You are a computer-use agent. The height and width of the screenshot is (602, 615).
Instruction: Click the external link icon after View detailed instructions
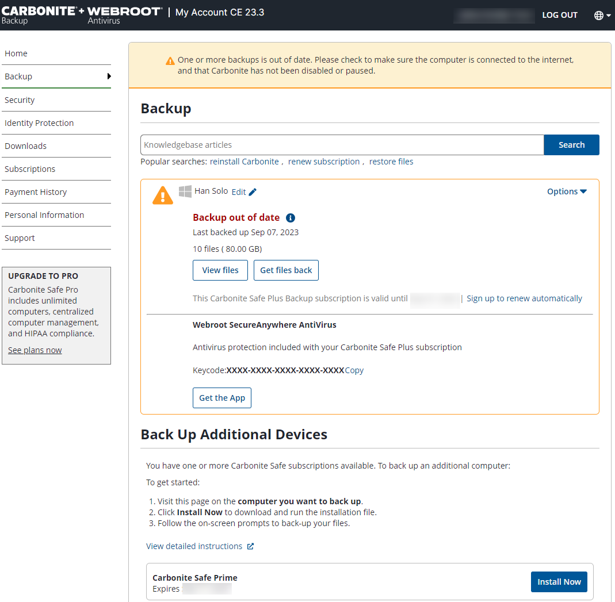pyautogui.click(x=250, y=546)
